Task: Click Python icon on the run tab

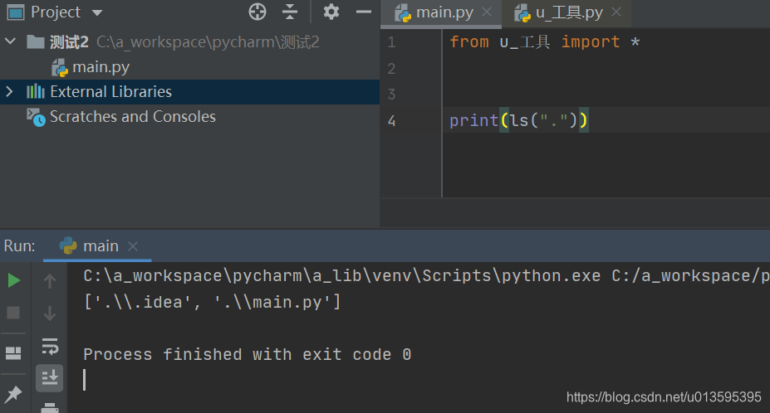Action: coord(68,245)
